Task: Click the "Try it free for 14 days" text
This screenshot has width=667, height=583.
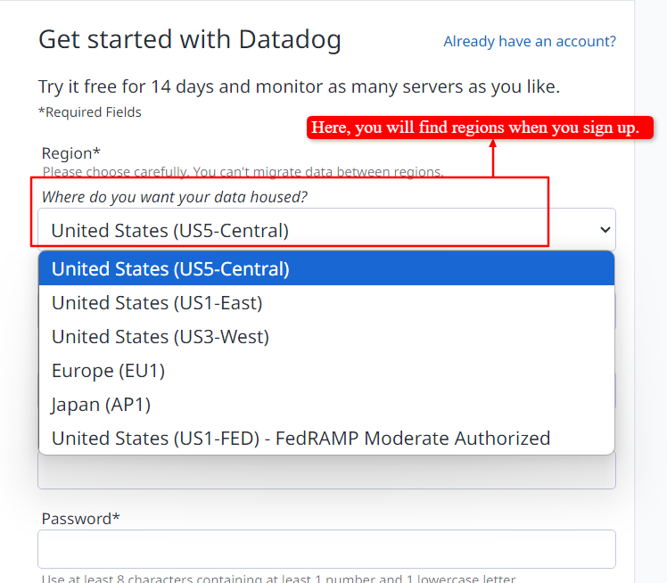Action: (299, 86)
